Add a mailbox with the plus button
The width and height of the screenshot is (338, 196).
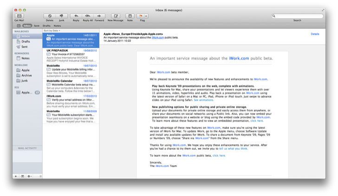tap(16, 176)
